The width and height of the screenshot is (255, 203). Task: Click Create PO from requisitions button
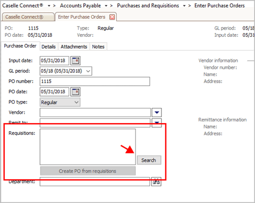(88, 171)
